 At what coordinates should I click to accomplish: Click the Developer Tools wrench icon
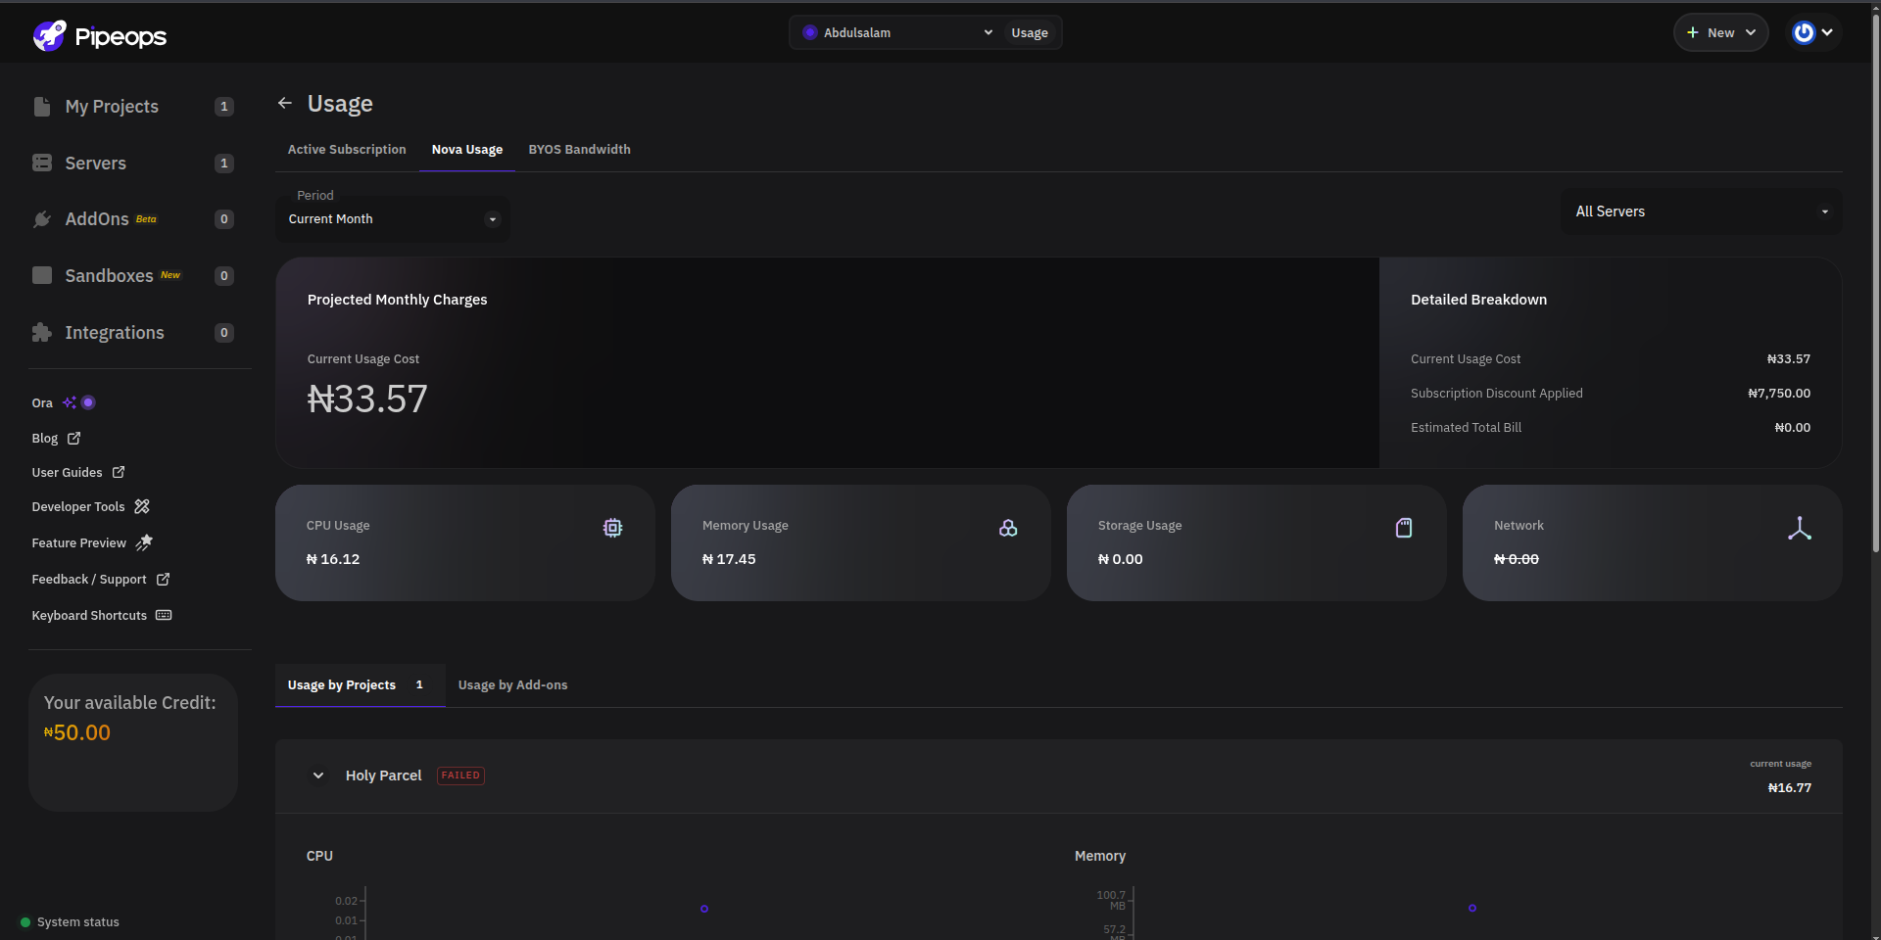[x=142, y=506]
